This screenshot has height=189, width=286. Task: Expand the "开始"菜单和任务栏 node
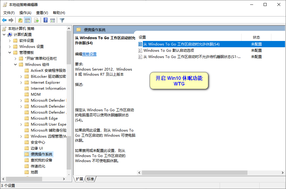click(x=15, y=59)
